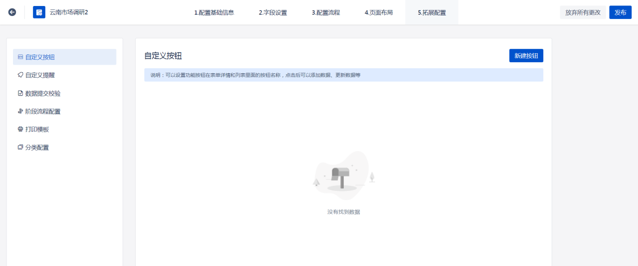Click the 打印模板 printer icon
This screenshot has height=266, width=638.
point(20,129)
